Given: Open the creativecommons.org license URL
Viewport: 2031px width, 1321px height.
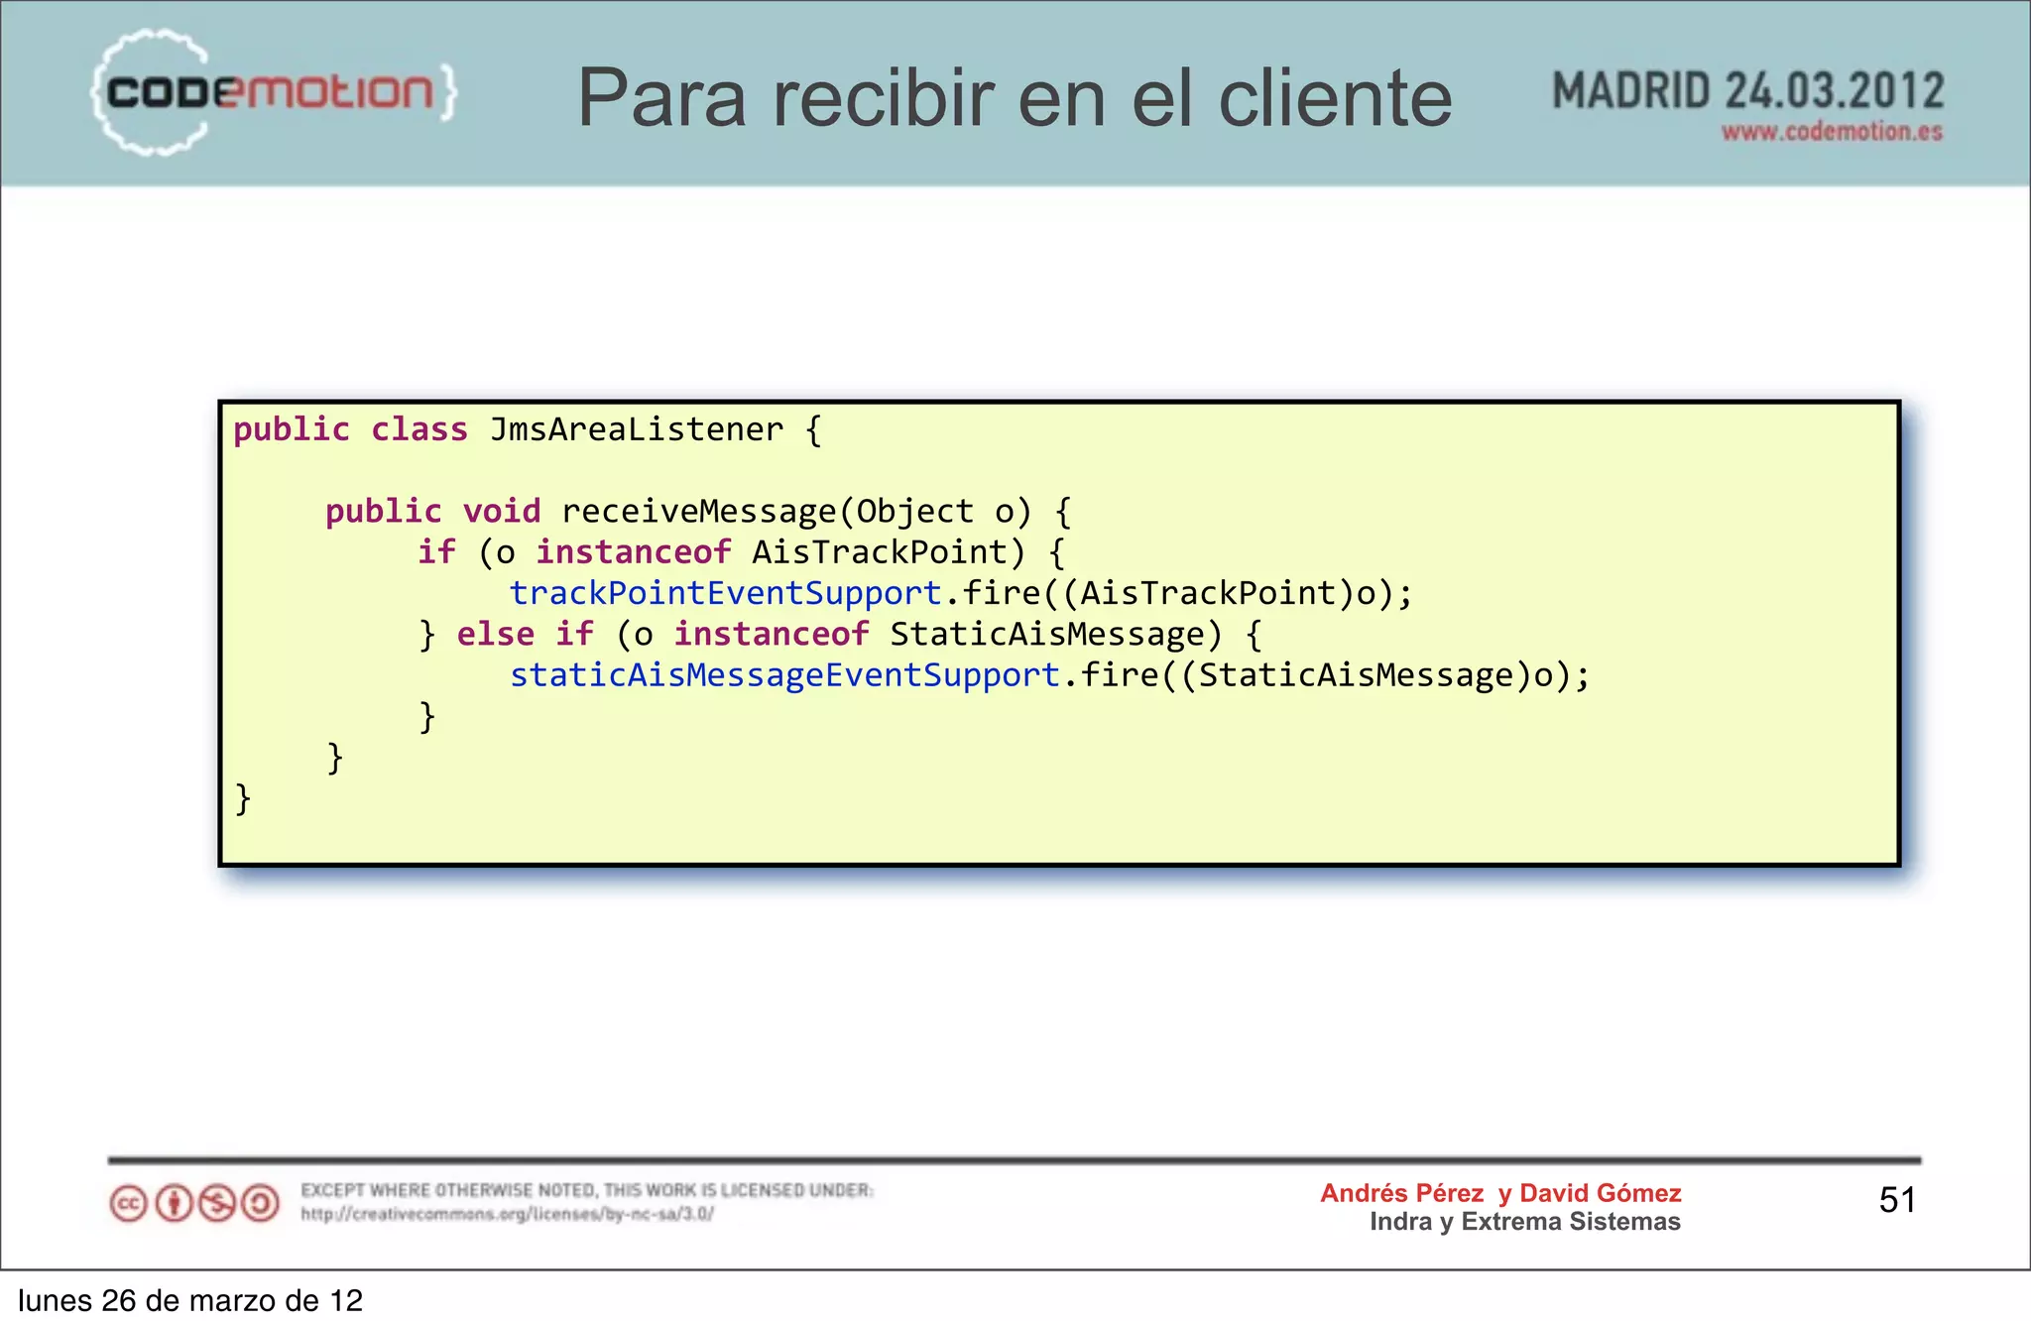Looking at the screenshot, I should (508, 1214).
